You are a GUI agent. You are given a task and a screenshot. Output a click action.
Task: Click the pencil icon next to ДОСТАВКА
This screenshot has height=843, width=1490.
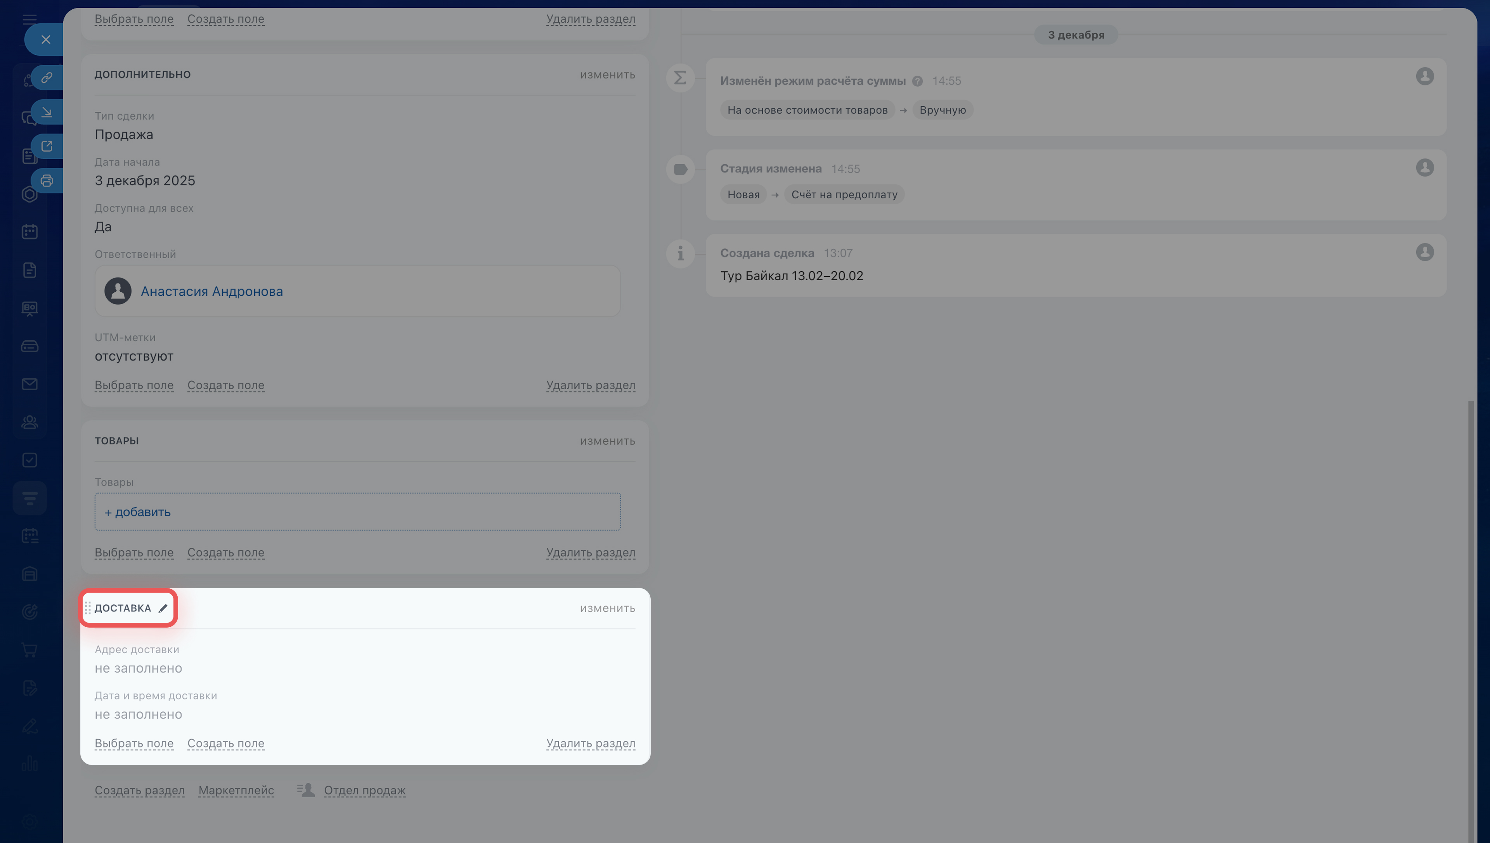click(x=163, y=608)
